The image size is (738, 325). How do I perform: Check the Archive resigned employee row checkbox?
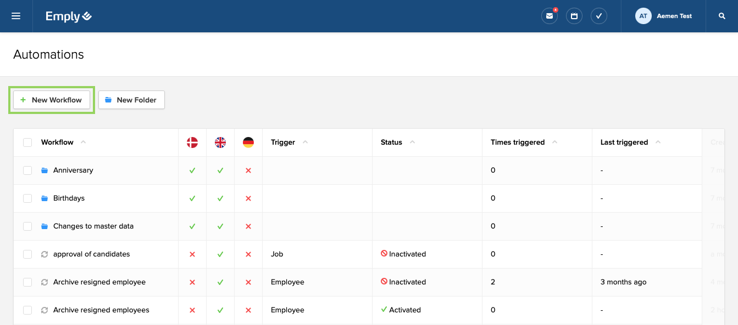[x=27, y=282]
